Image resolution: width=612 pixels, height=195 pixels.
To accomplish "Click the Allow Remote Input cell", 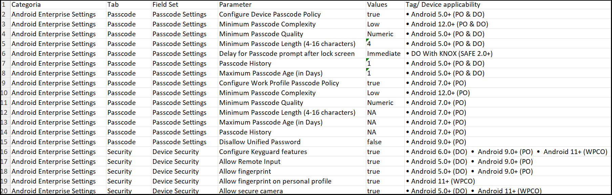I will coord(292,161).
